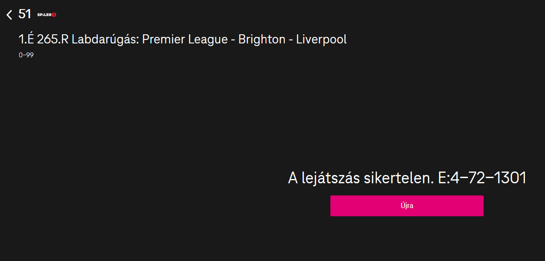Return to previous screen via back arrow

click(x=9, y=15)
